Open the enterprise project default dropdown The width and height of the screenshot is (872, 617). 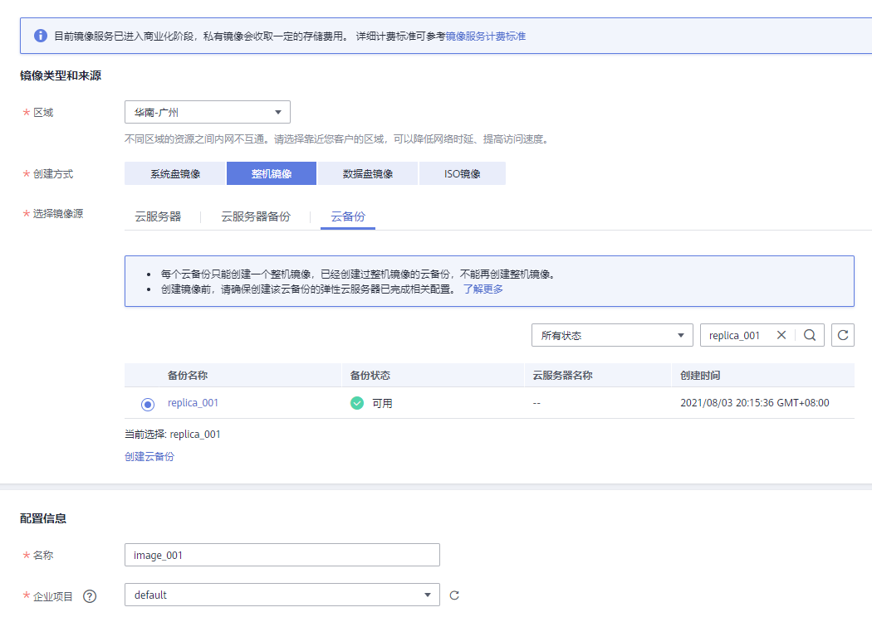pos(282,595)
